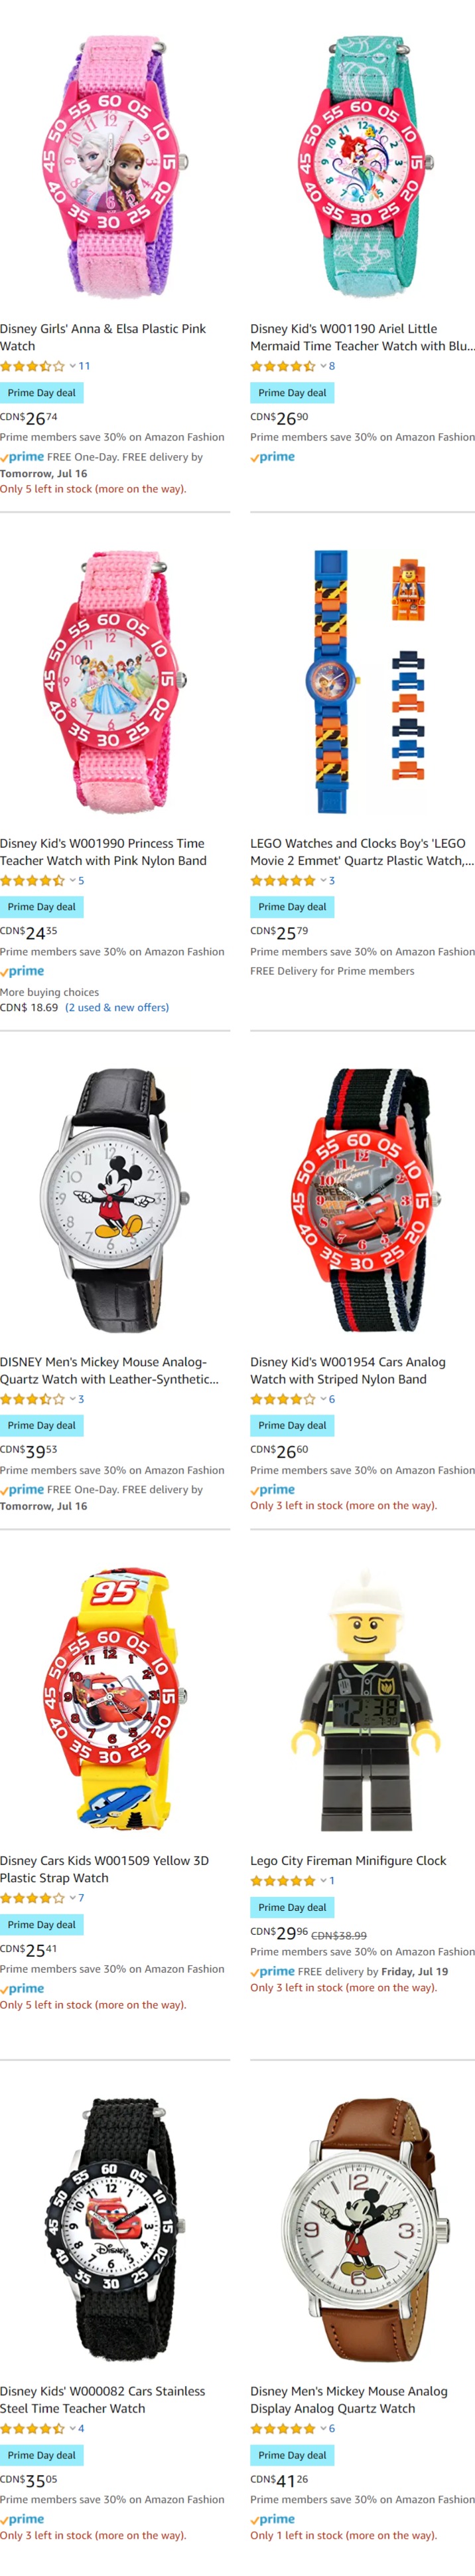Click the LEGO Movie 2 Emmet watch image
The height and width of the screenshot is (2576, 475).
coord(362,681)
